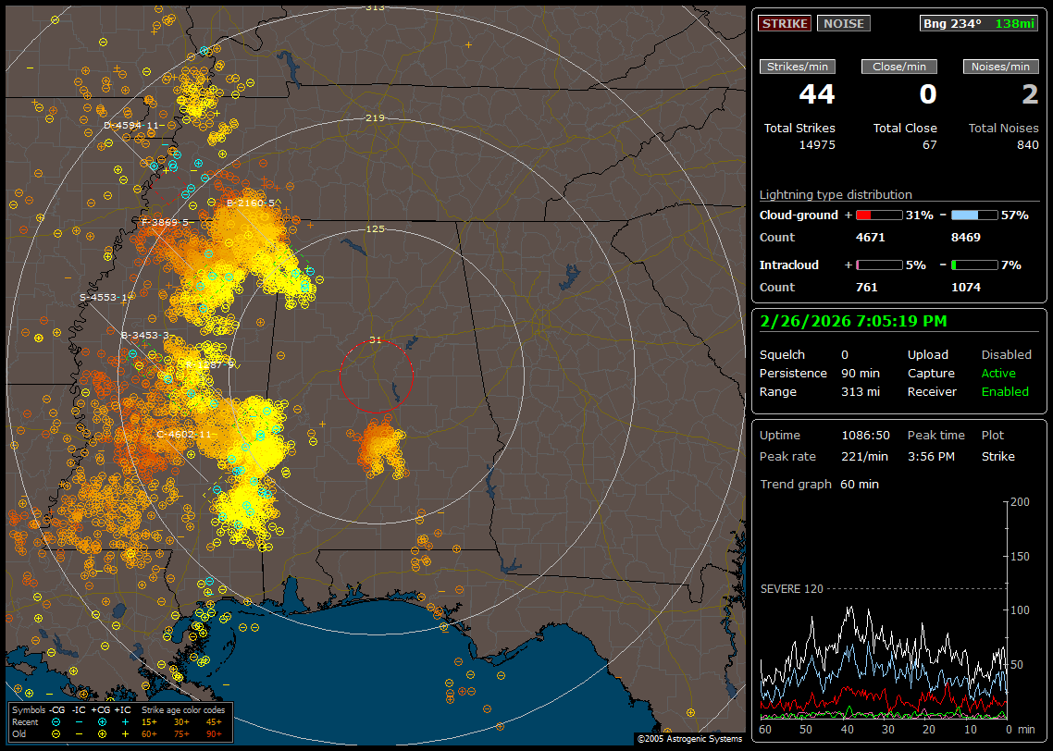Select storm cell label S-4553-1

pyautogui.click(x=104, y=297)
